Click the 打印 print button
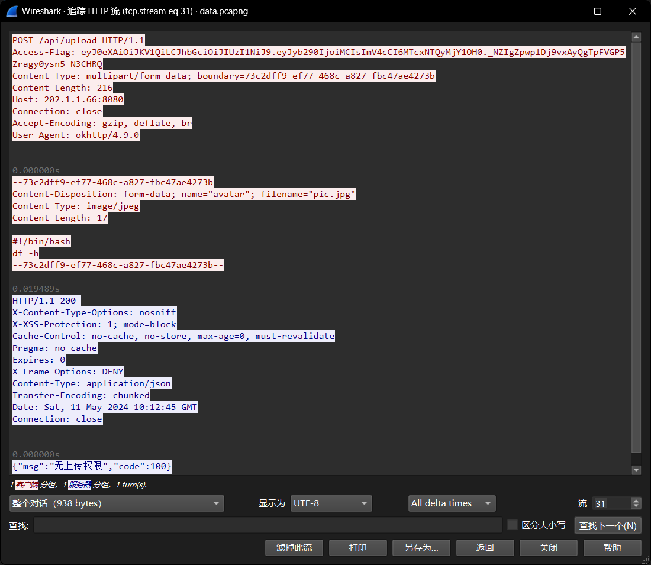651x565 pixels. (x=357, y=548)
